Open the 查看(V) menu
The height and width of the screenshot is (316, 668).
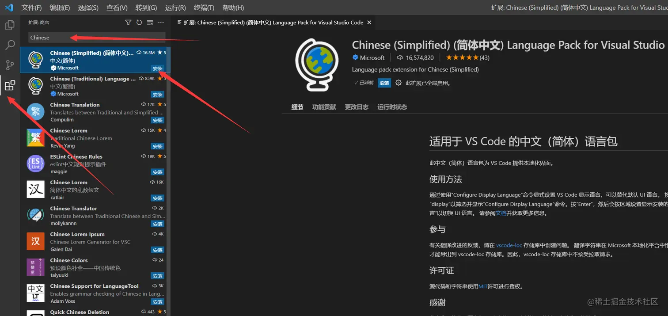pyautogui.click(x=117, y=8)
